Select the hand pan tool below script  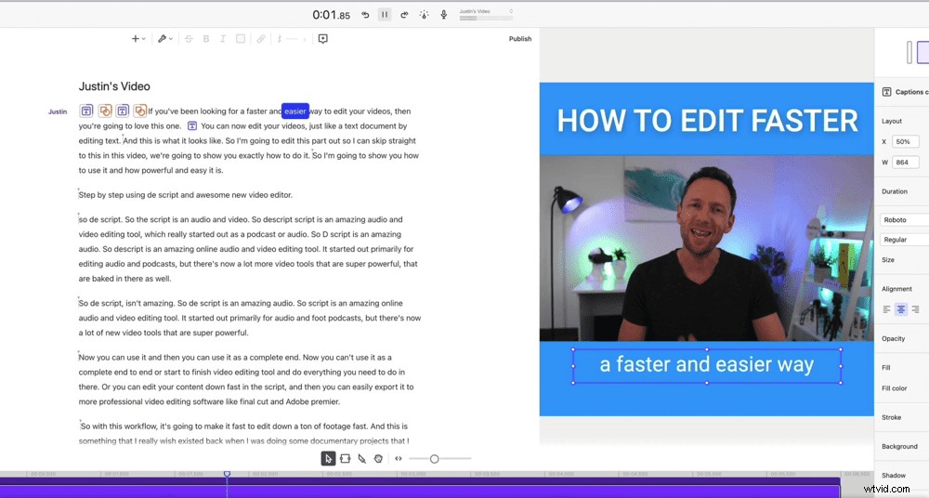click(x=379, y=458)
